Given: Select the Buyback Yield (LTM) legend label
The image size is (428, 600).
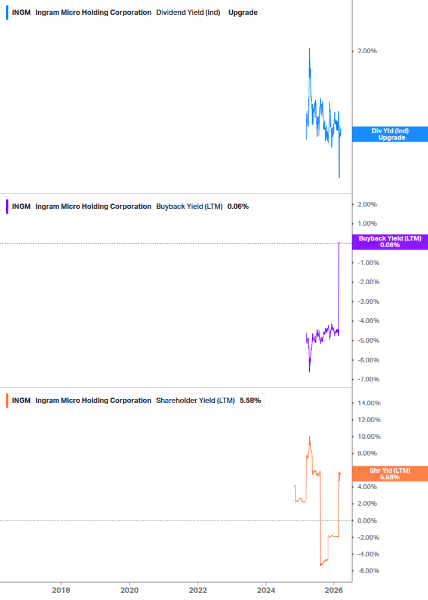Looking at the screenshot, I should (x=189, y=207).
